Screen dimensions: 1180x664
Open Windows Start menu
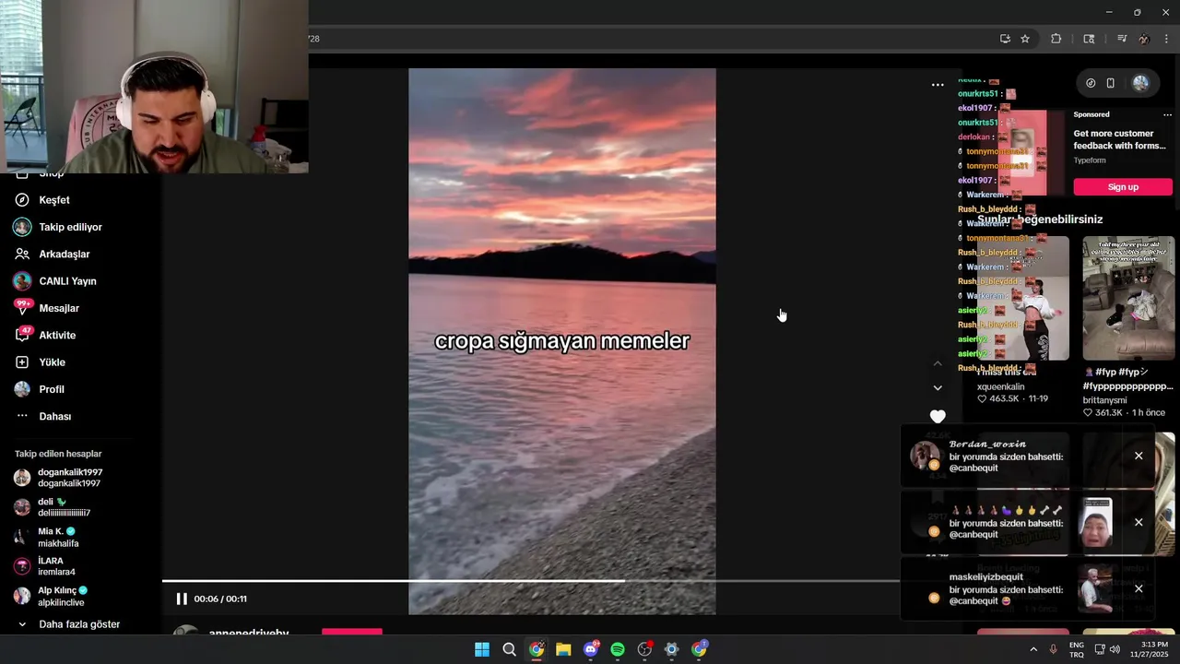pyautogui.click(x=482, y=650)
